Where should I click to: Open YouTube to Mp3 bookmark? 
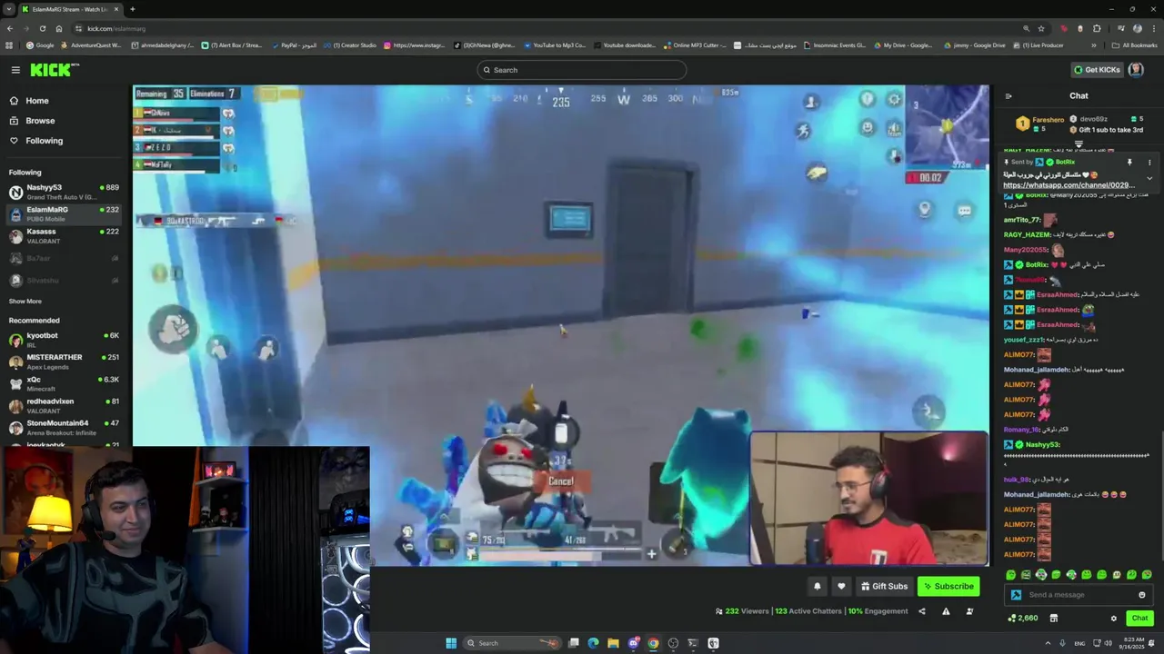click(555, 45)
